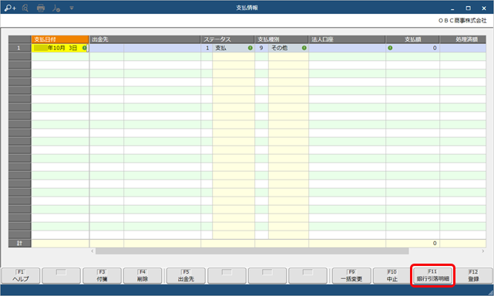Viewport: 494px width, 296px height.
Task: Click the F12 登録 button
Action: [x=473, y=276]
